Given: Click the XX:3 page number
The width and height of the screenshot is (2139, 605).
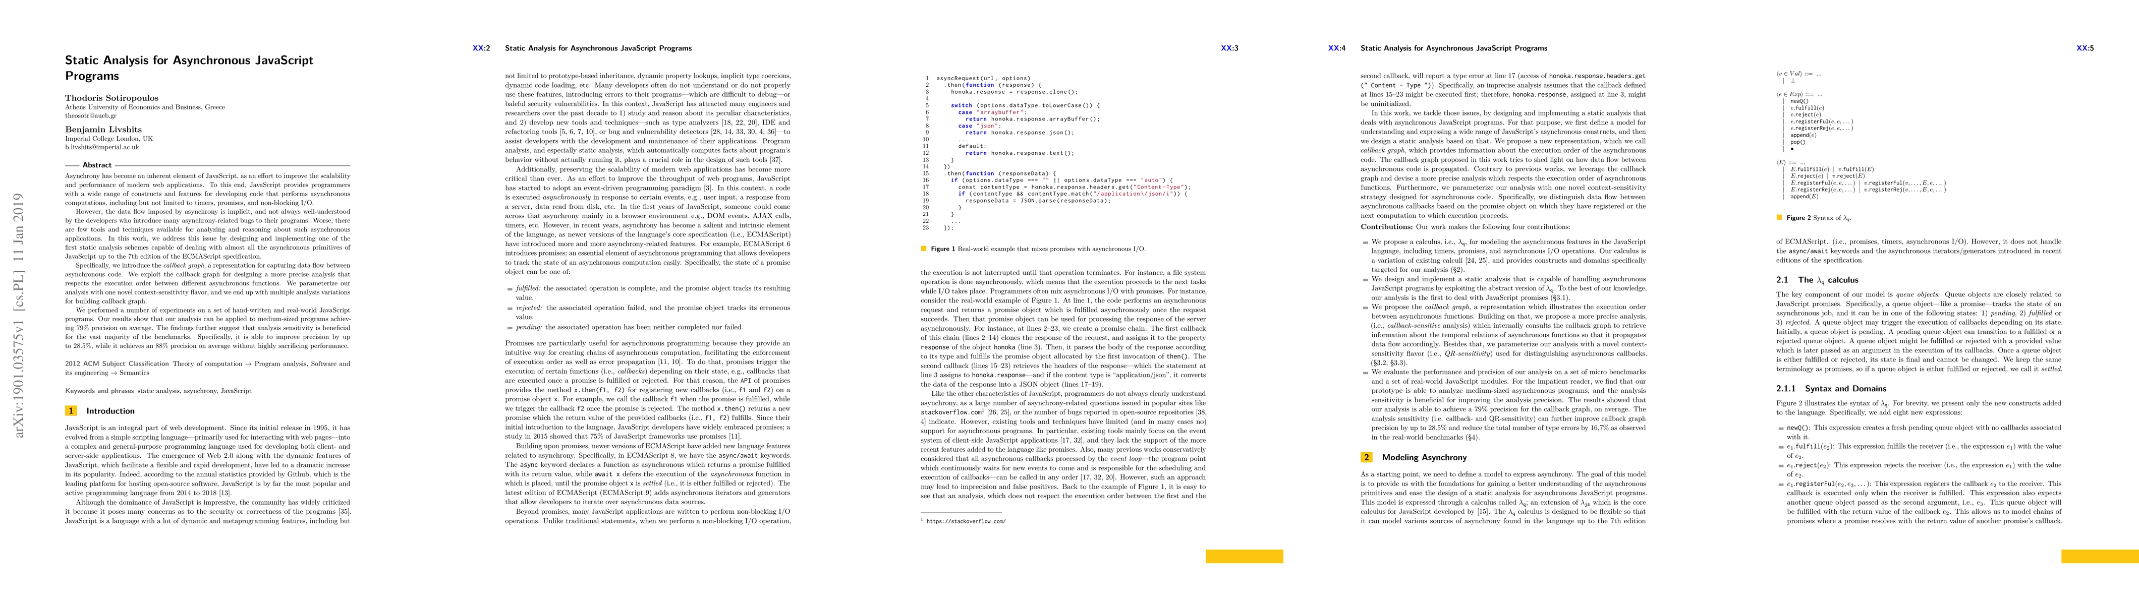Looking at the screenshot, I should tap(1229, 48).
